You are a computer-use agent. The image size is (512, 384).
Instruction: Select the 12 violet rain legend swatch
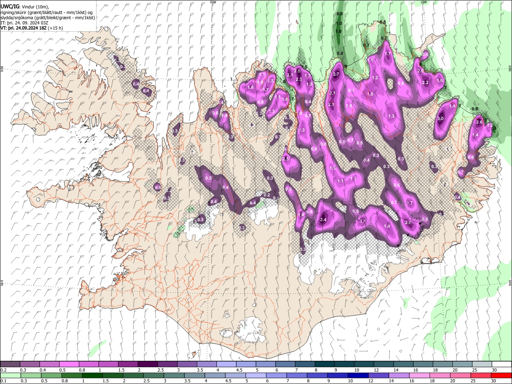coord(379,376)
